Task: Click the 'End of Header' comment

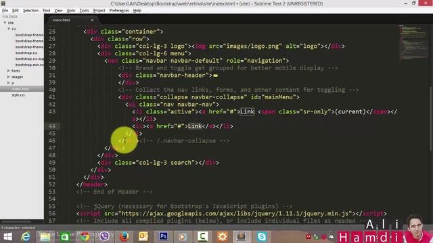Action: pos(114,192)
